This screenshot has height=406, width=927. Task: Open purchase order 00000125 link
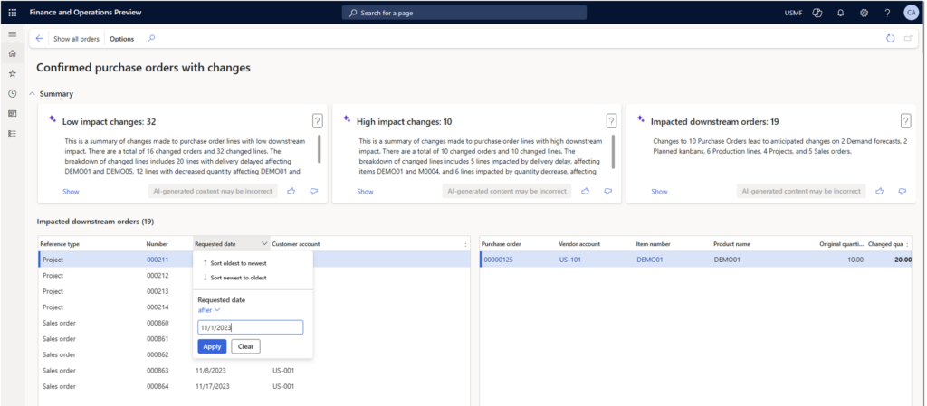tap(499, 260)
